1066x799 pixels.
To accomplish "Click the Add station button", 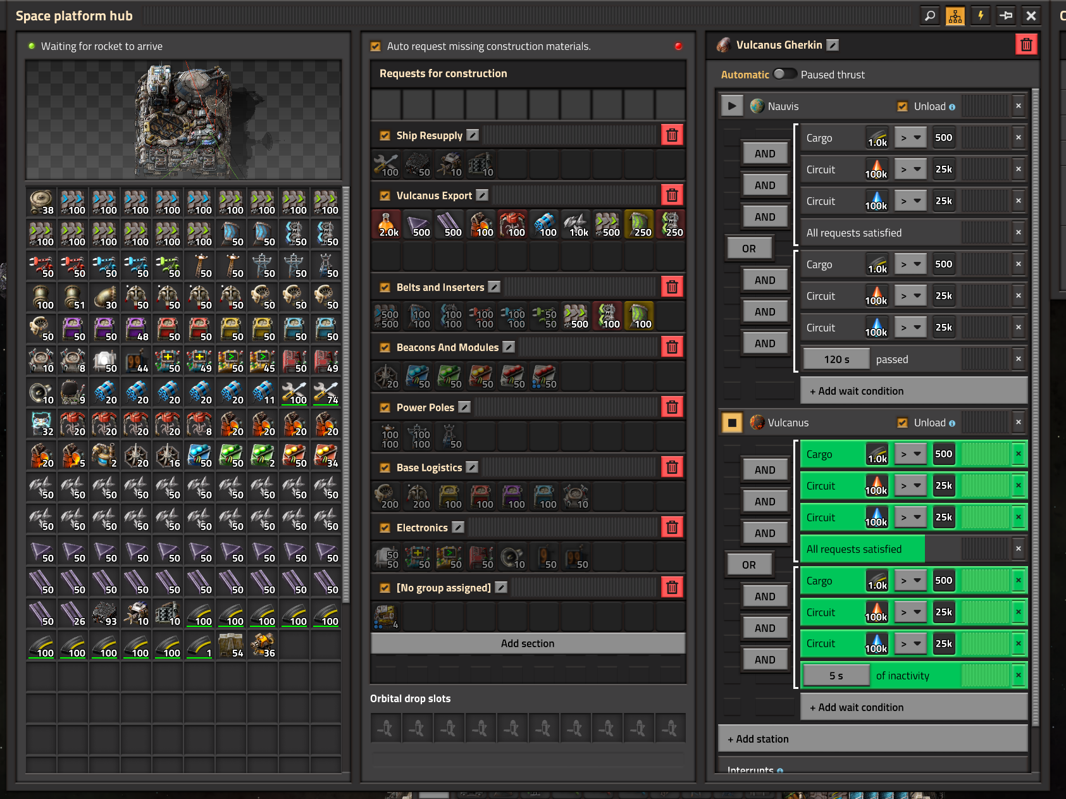I will pyautogui.click(x=873, y=739).
